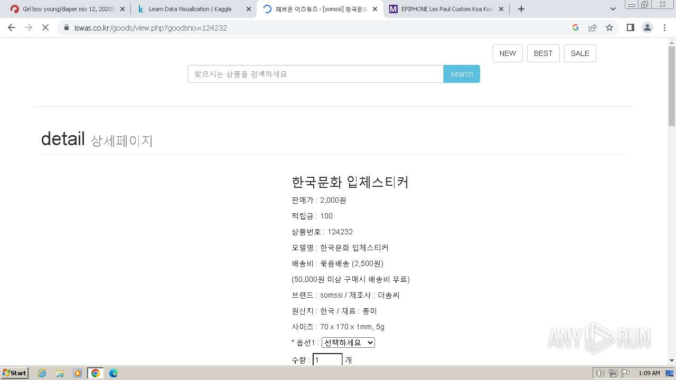The width and height of the screenshot is (676, 380).
Task: Click the 1:09 AM system clock
Action: [x=649, y=373]
